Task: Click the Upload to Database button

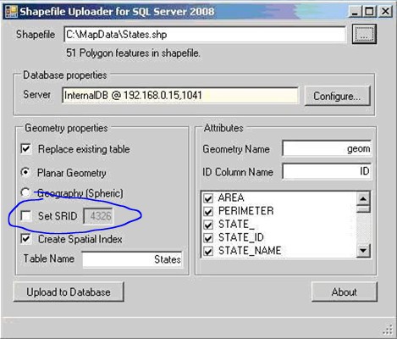Action: point(69,292)
